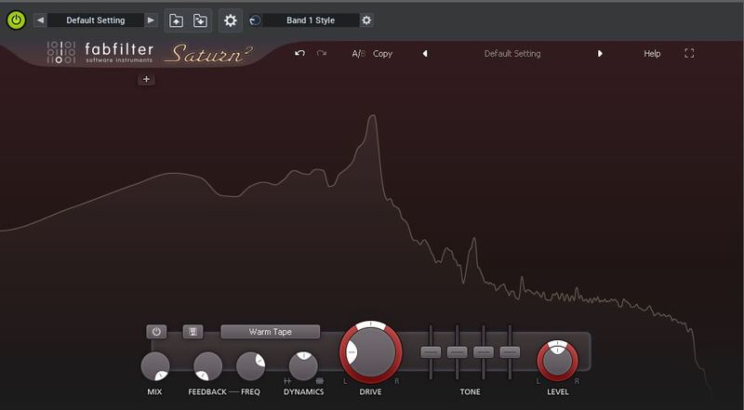Click the second TONE slider
This screenshot has height=410, width=744.
457,352
